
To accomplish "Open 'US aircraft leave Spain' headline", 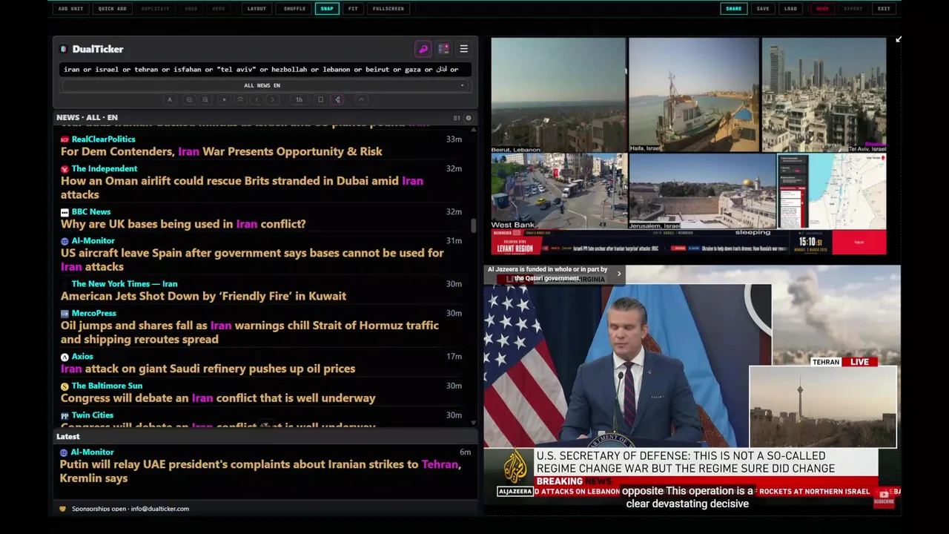I will 252,260.
